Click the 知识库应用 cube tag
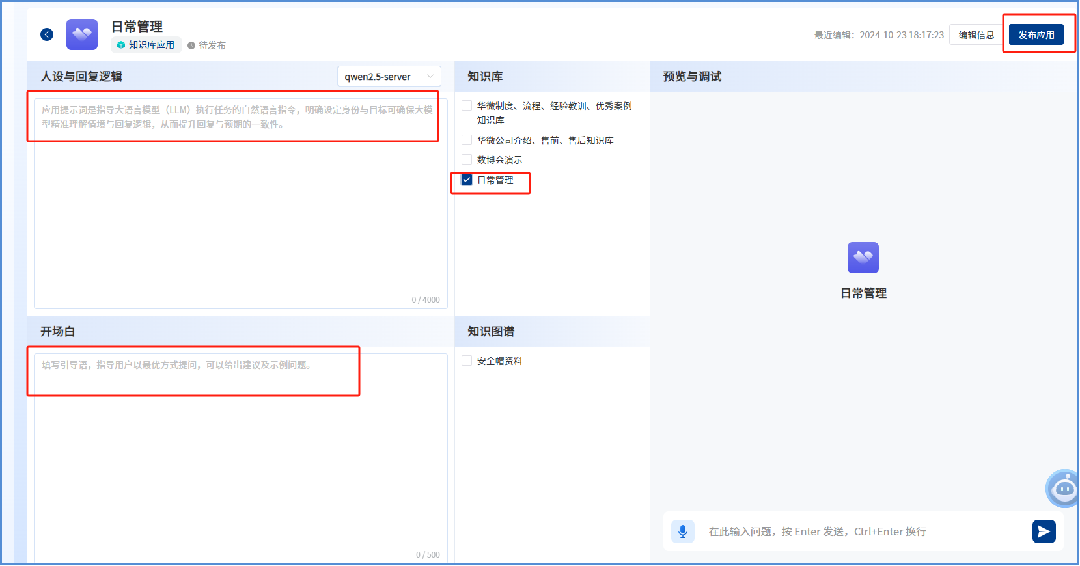The image size is (1080, 566). coord(146,45)
